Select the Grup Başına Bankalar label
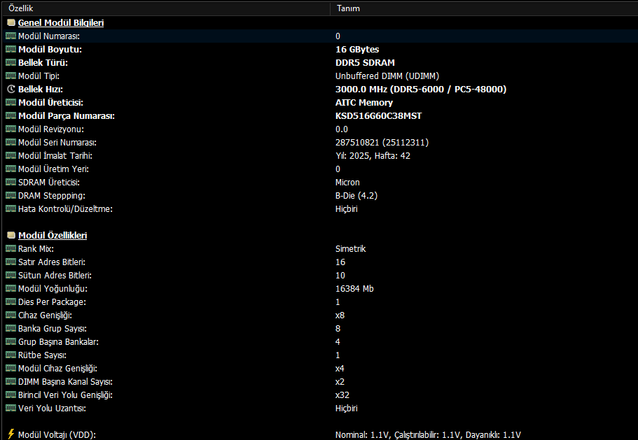 [x=58, y=341]
